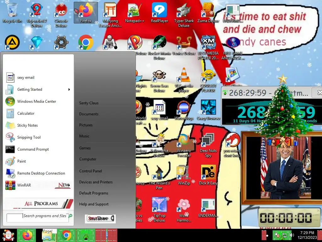Launch Water Bugs desktop shortcut
The width and height of the screenshot is (322, 242).
coord(184,110)
